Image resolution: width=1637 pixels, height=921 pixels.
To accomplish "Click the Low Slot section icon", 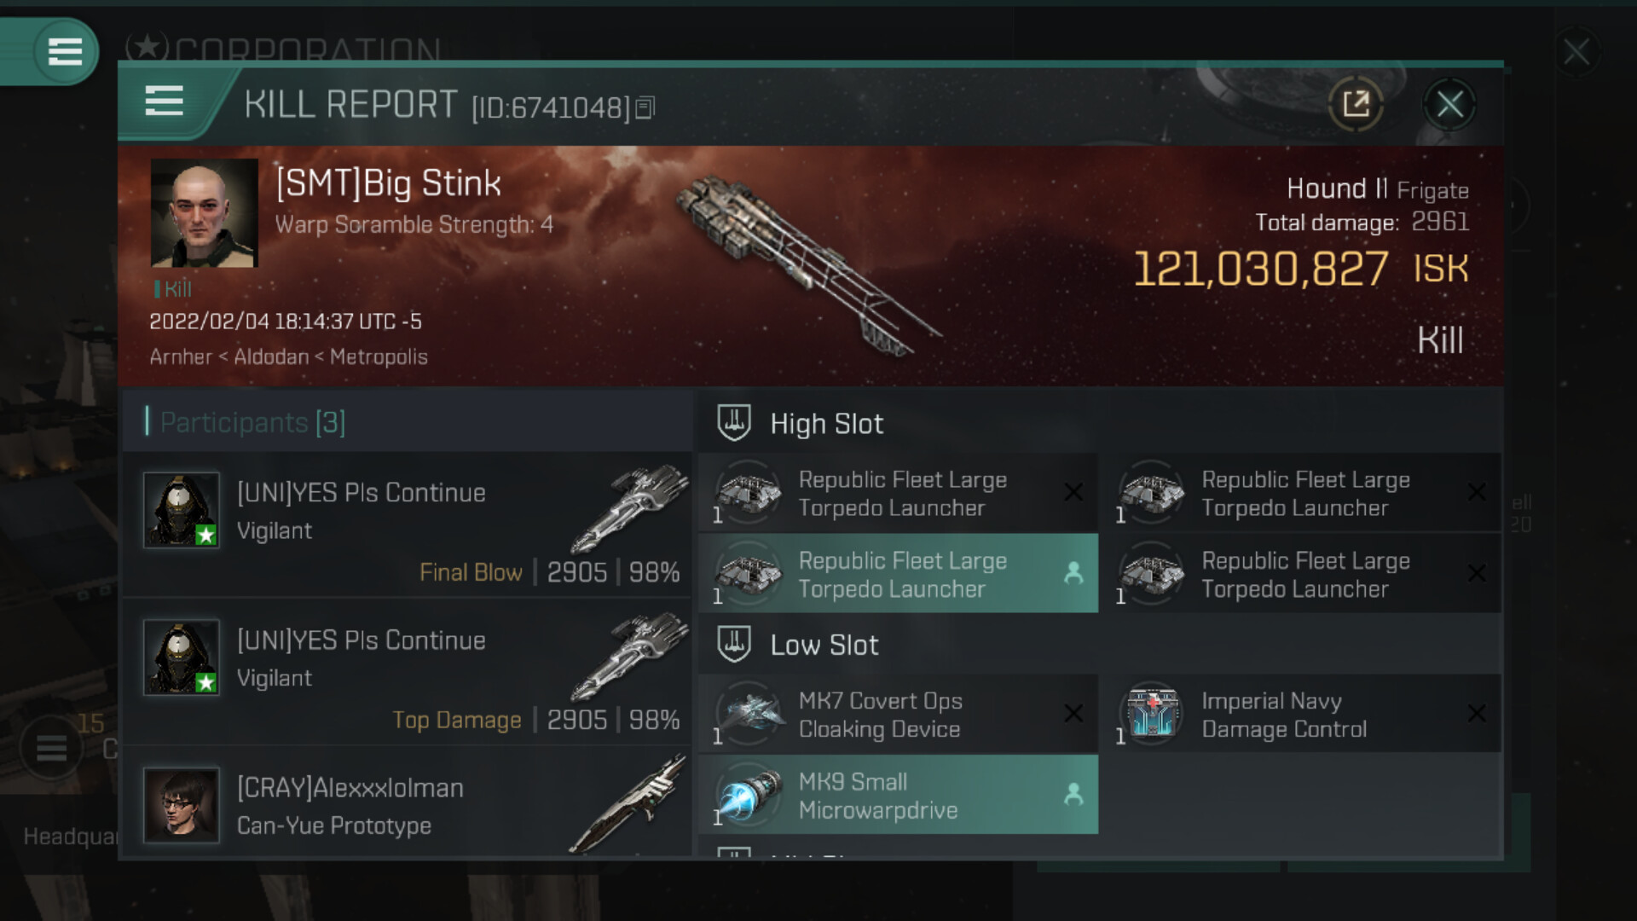I will point(733,644).
